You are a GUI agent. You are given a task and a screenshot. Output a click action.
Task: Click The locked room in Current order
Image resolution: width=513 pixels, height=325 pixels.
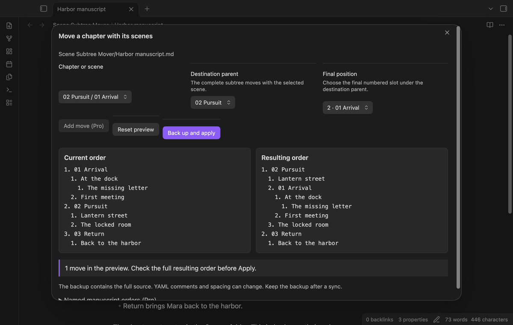coord(106,225)
